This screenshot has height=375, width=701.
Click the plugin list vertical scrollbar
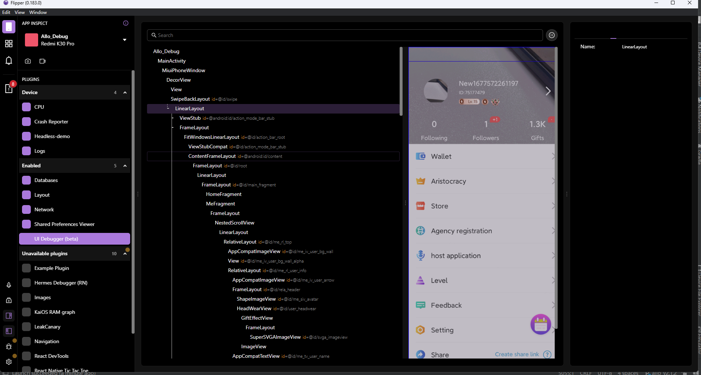click(x=133, y=202)
